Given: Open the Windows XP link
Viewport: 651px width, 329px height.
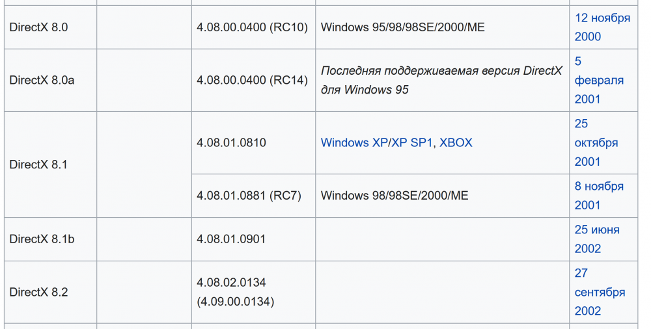Looking at the screenshot, I should point(353,142).
